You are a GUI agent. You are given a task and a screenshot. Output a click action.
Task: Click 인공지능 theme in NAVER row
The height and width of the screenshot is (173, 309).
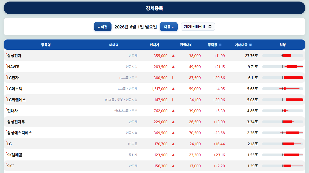tap(132, 67)
